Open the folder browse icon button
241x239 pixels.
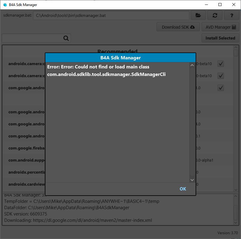pos(198,15)
